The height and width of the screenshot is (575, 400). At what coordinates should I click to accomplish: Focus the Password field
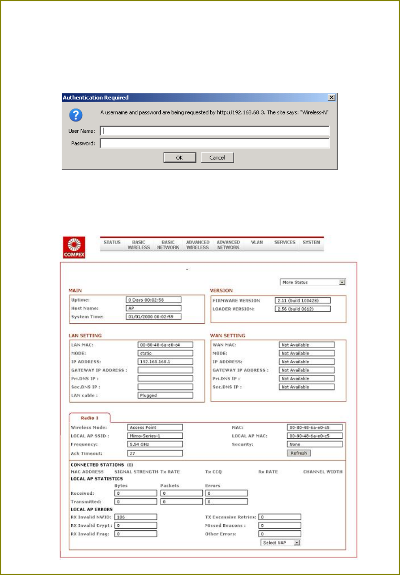coord(215,143)
